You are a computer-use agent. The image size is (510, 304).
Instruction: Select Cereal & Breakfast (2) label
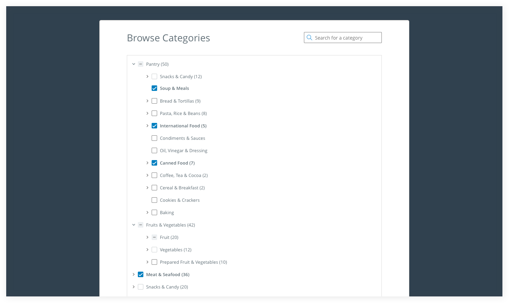[x=182, y=188]
